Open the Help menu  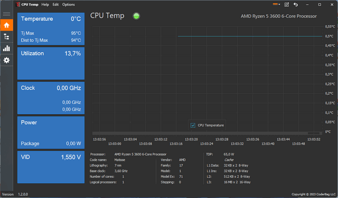click(45, 5)
